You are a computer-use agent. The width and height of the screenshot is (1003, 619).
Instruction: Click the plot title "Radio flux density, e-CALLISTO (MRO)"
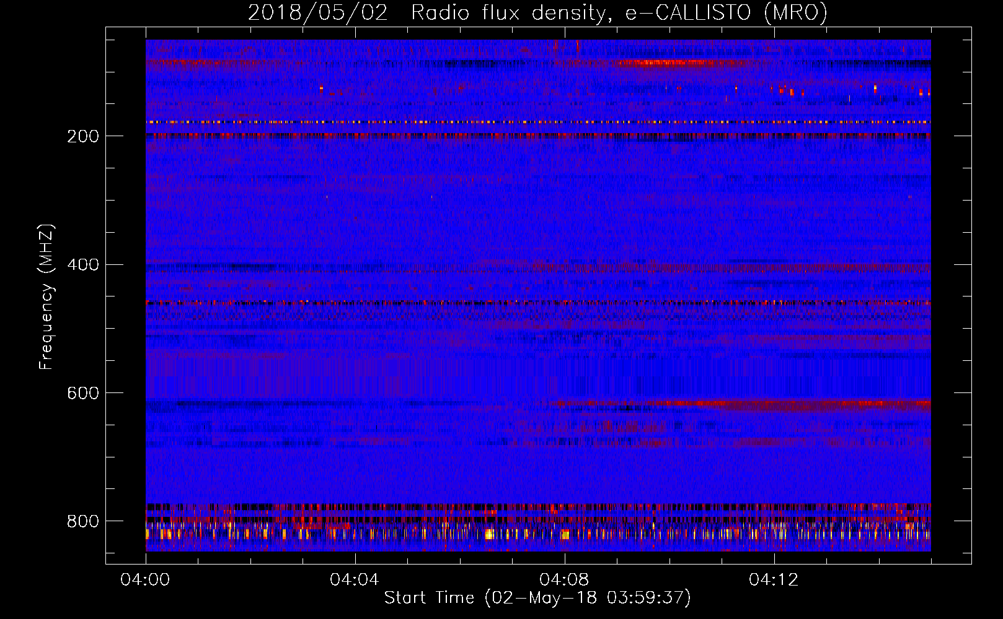[619, 13]
